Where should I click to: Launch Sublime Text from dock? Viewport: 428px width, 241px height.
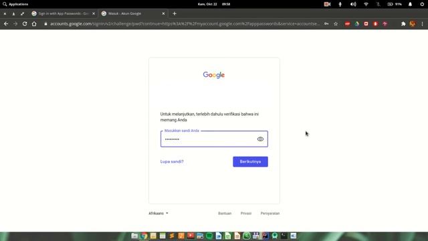172,236
